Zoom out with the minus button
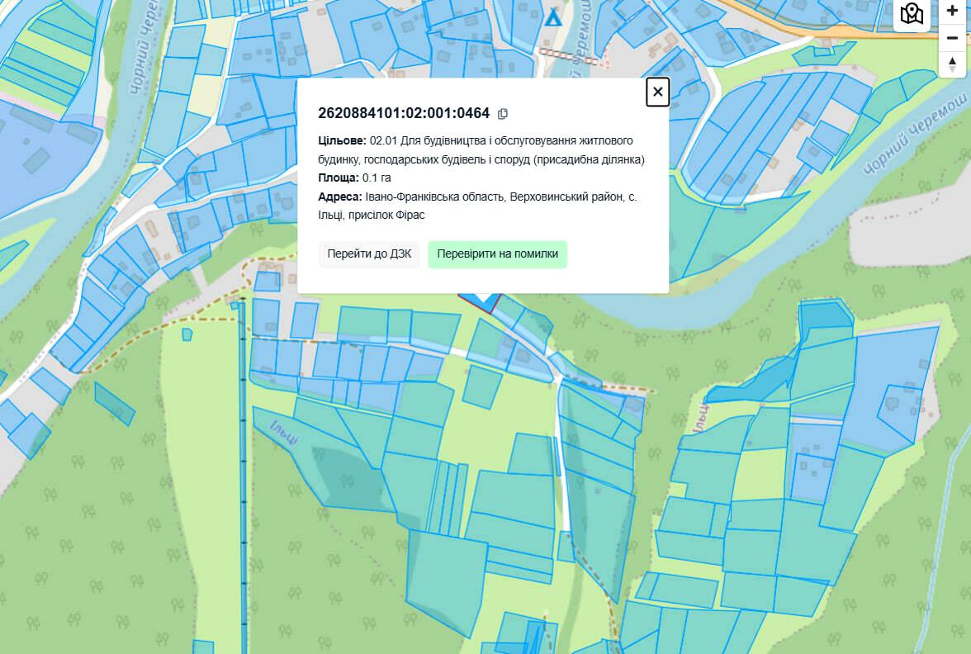Viewport: 971px width, 654px height. (x=952, y=38)
